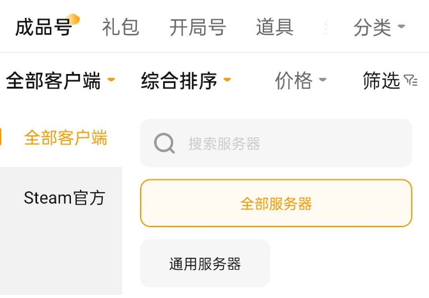Choose the 全部服务器 option
Screen dimensions: 429x298
(276, 204)
